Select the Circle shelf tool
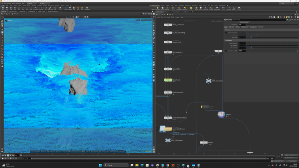 click(31, 8)
